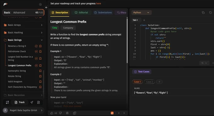Collapse the Basic Strings section

(23, 40)
